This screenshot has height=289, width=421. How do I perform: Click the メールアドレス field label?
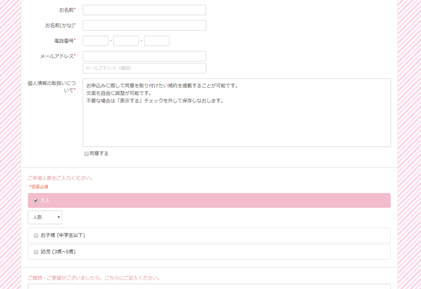coord(56,56)
